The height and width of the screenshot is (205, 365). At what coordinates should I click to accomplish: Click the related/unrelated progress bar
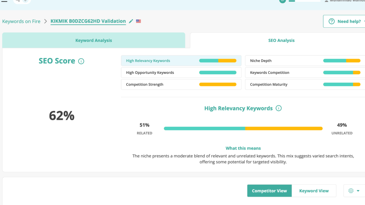[243, 129]
